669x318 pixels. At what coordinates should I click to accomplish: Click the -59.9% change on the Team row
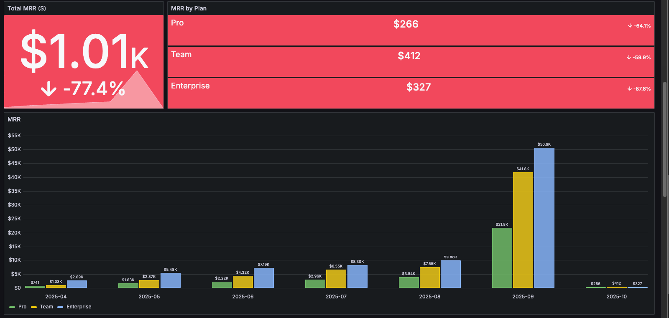coord(638,58)
